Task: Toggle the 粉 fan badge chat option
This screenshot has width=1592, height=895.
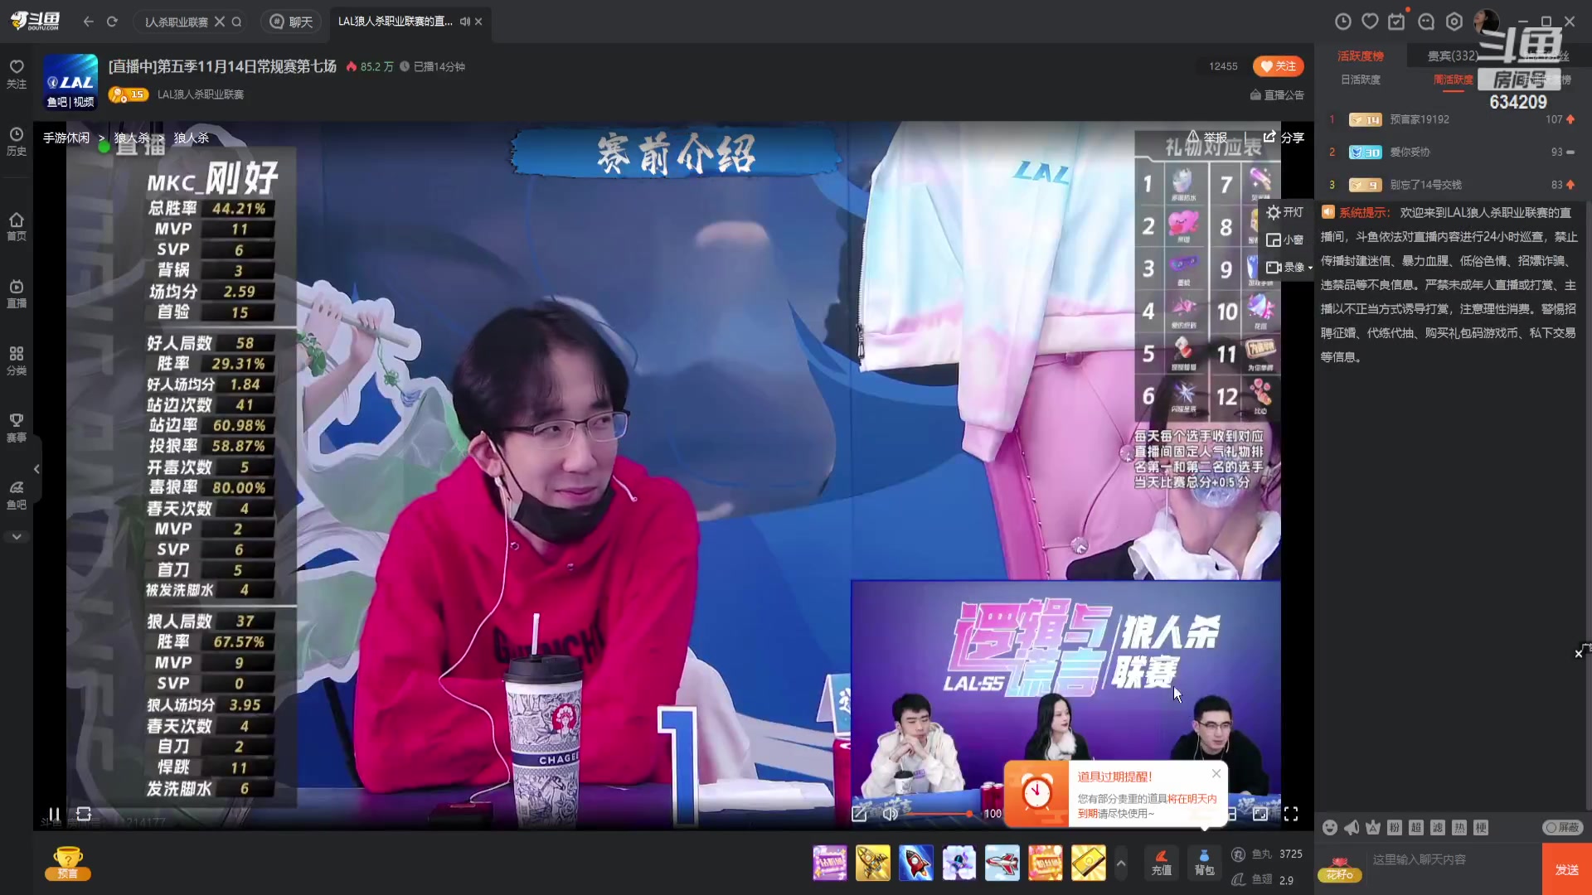Action: point(1395,828)
